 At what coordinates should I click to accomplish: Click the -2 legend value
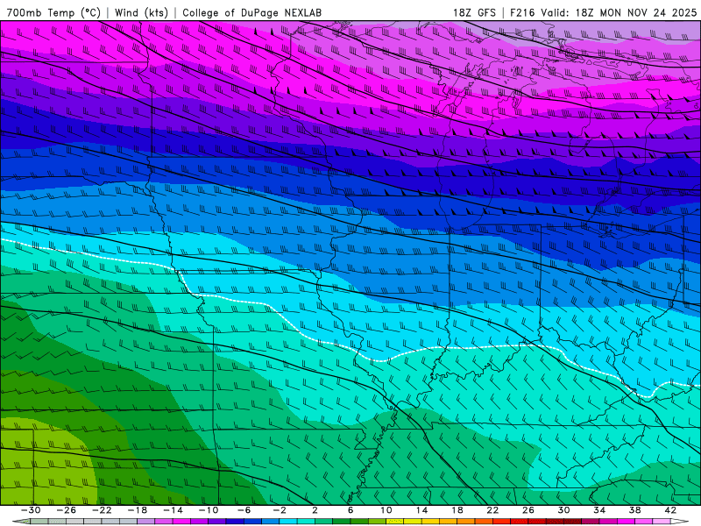point(280,510)
